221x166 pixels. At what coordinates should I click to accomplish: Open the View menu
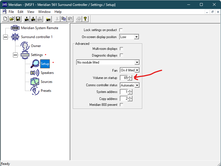(31, 12)
